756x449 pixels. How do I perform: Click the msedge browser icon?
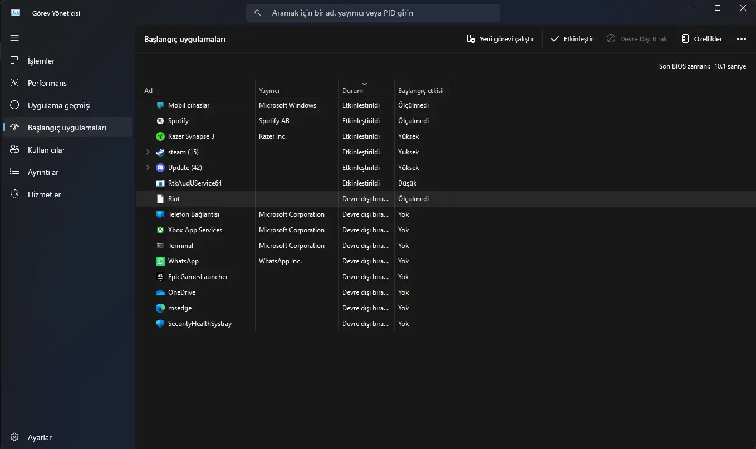click(x=160, y=308)
